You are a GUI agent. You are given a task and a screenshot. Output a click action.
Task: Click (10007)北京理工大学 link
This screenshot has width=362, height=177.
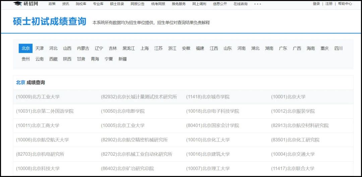208,169
